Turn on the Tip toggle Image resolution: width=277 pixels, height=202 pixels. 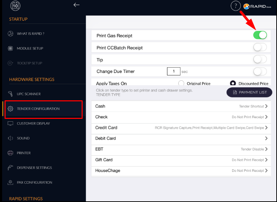pyautogui.click(x=260, y=59)
